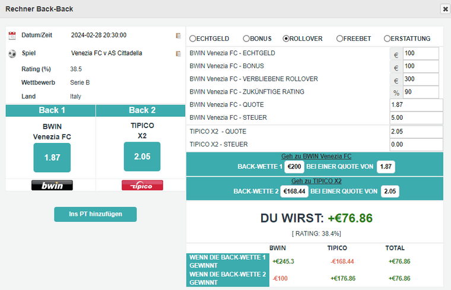Viewport: 451px width, 290px height.
Task: Click the Ins PT hinzufügen button
Action: pos(96,214)
